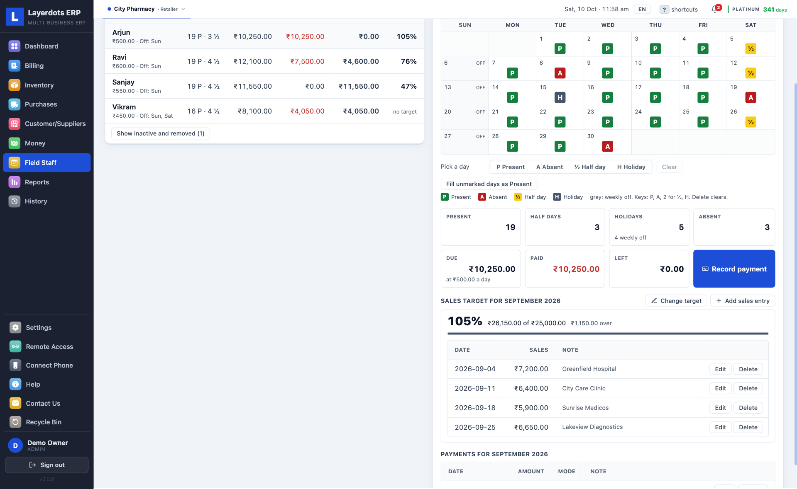The image size is (797, 489).
Task: Click Fill unmarked days as Present
Action: click(x=489, y=184)
